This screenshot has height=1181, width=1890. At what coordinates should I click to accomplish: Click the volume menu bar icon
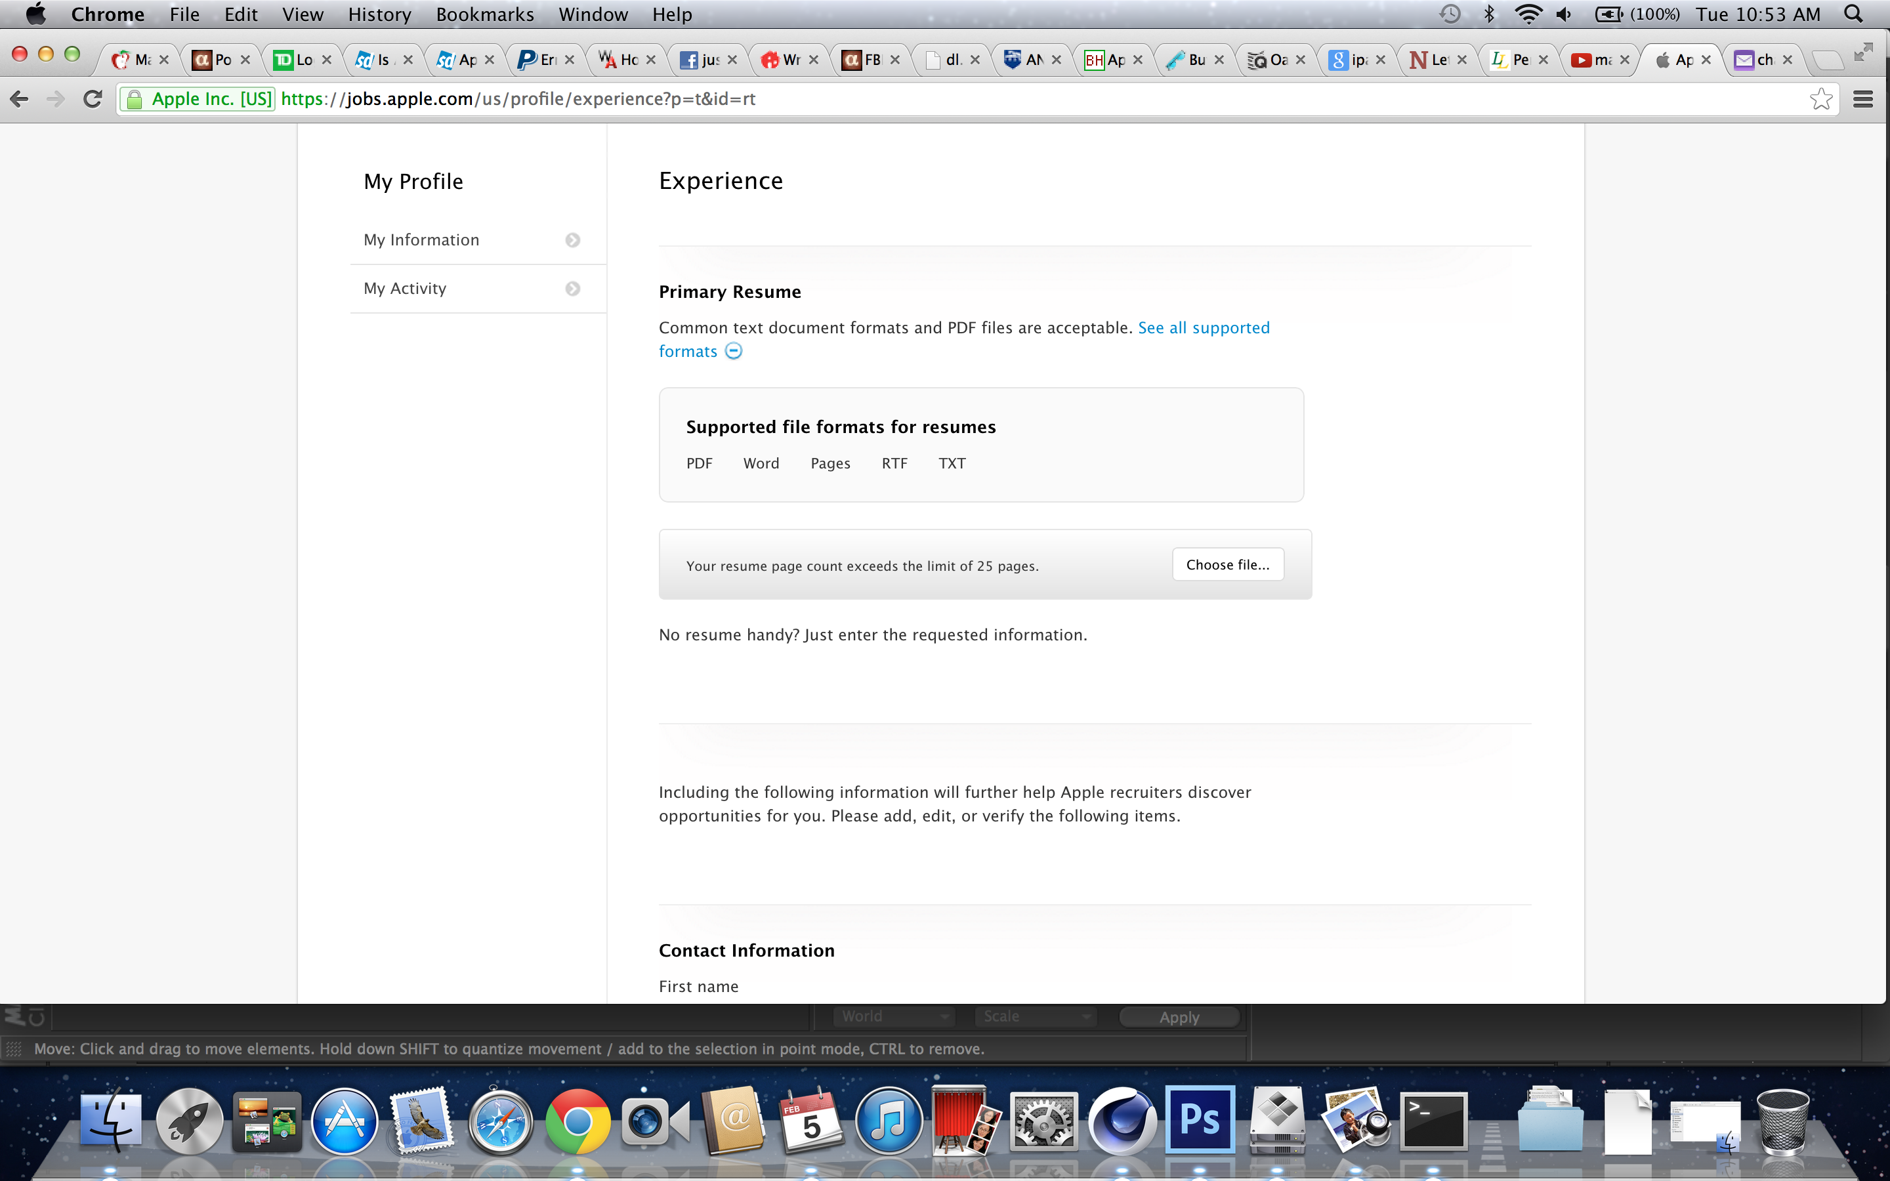tap(1564, 14)
